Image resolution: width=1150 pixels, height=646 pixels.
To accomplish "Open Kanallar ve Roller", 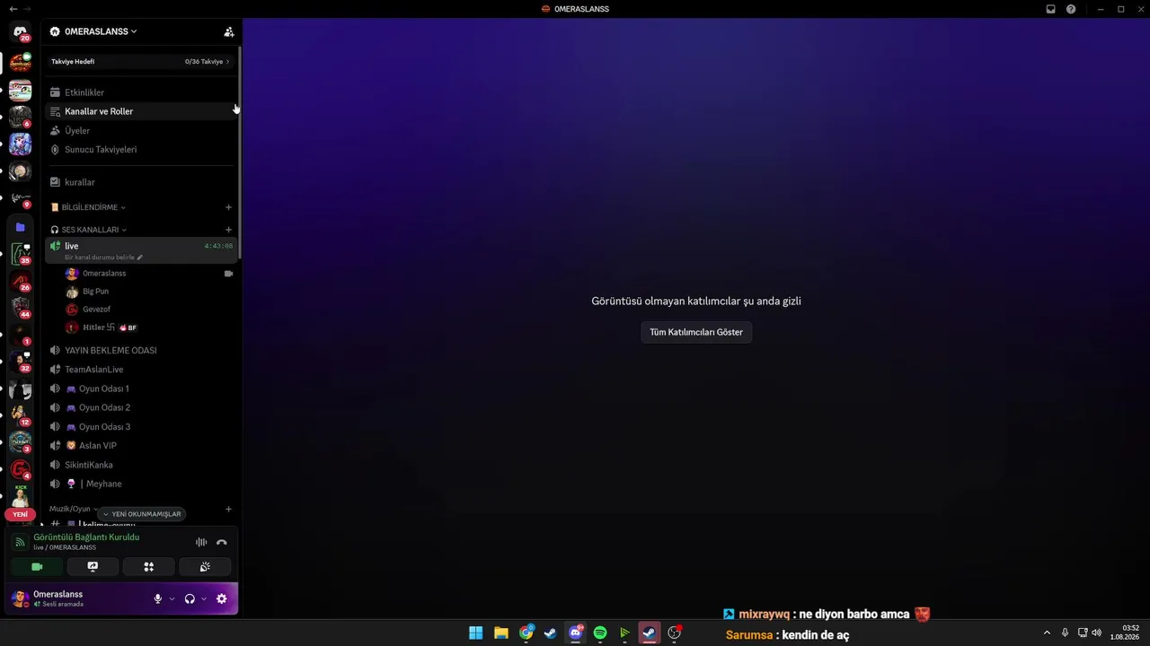I will (141, 111).
